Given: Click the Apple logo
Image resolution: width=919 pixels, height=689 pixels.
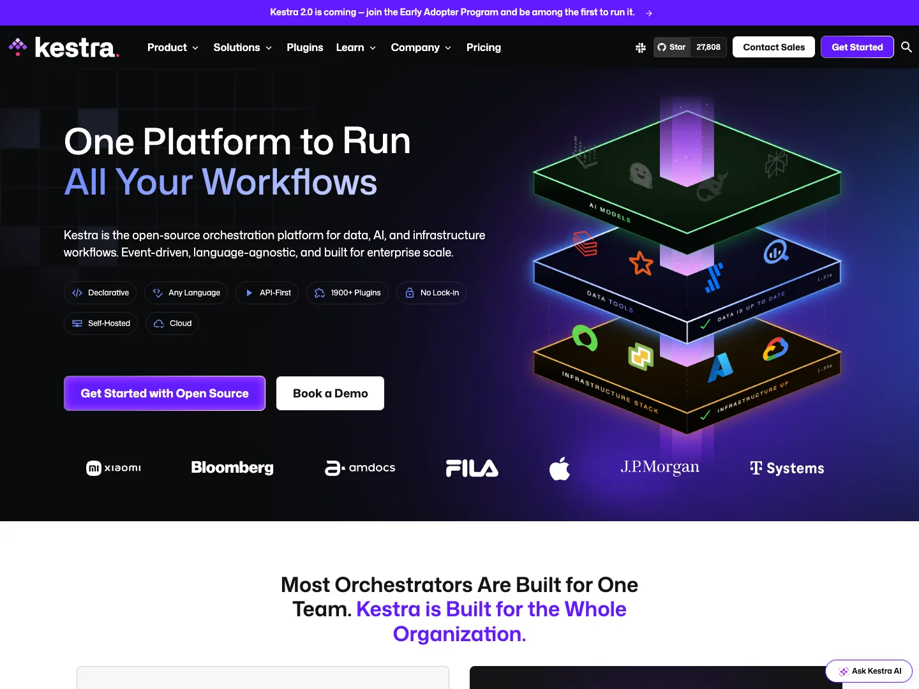Looking at the screenshot, I should (560, 468).
